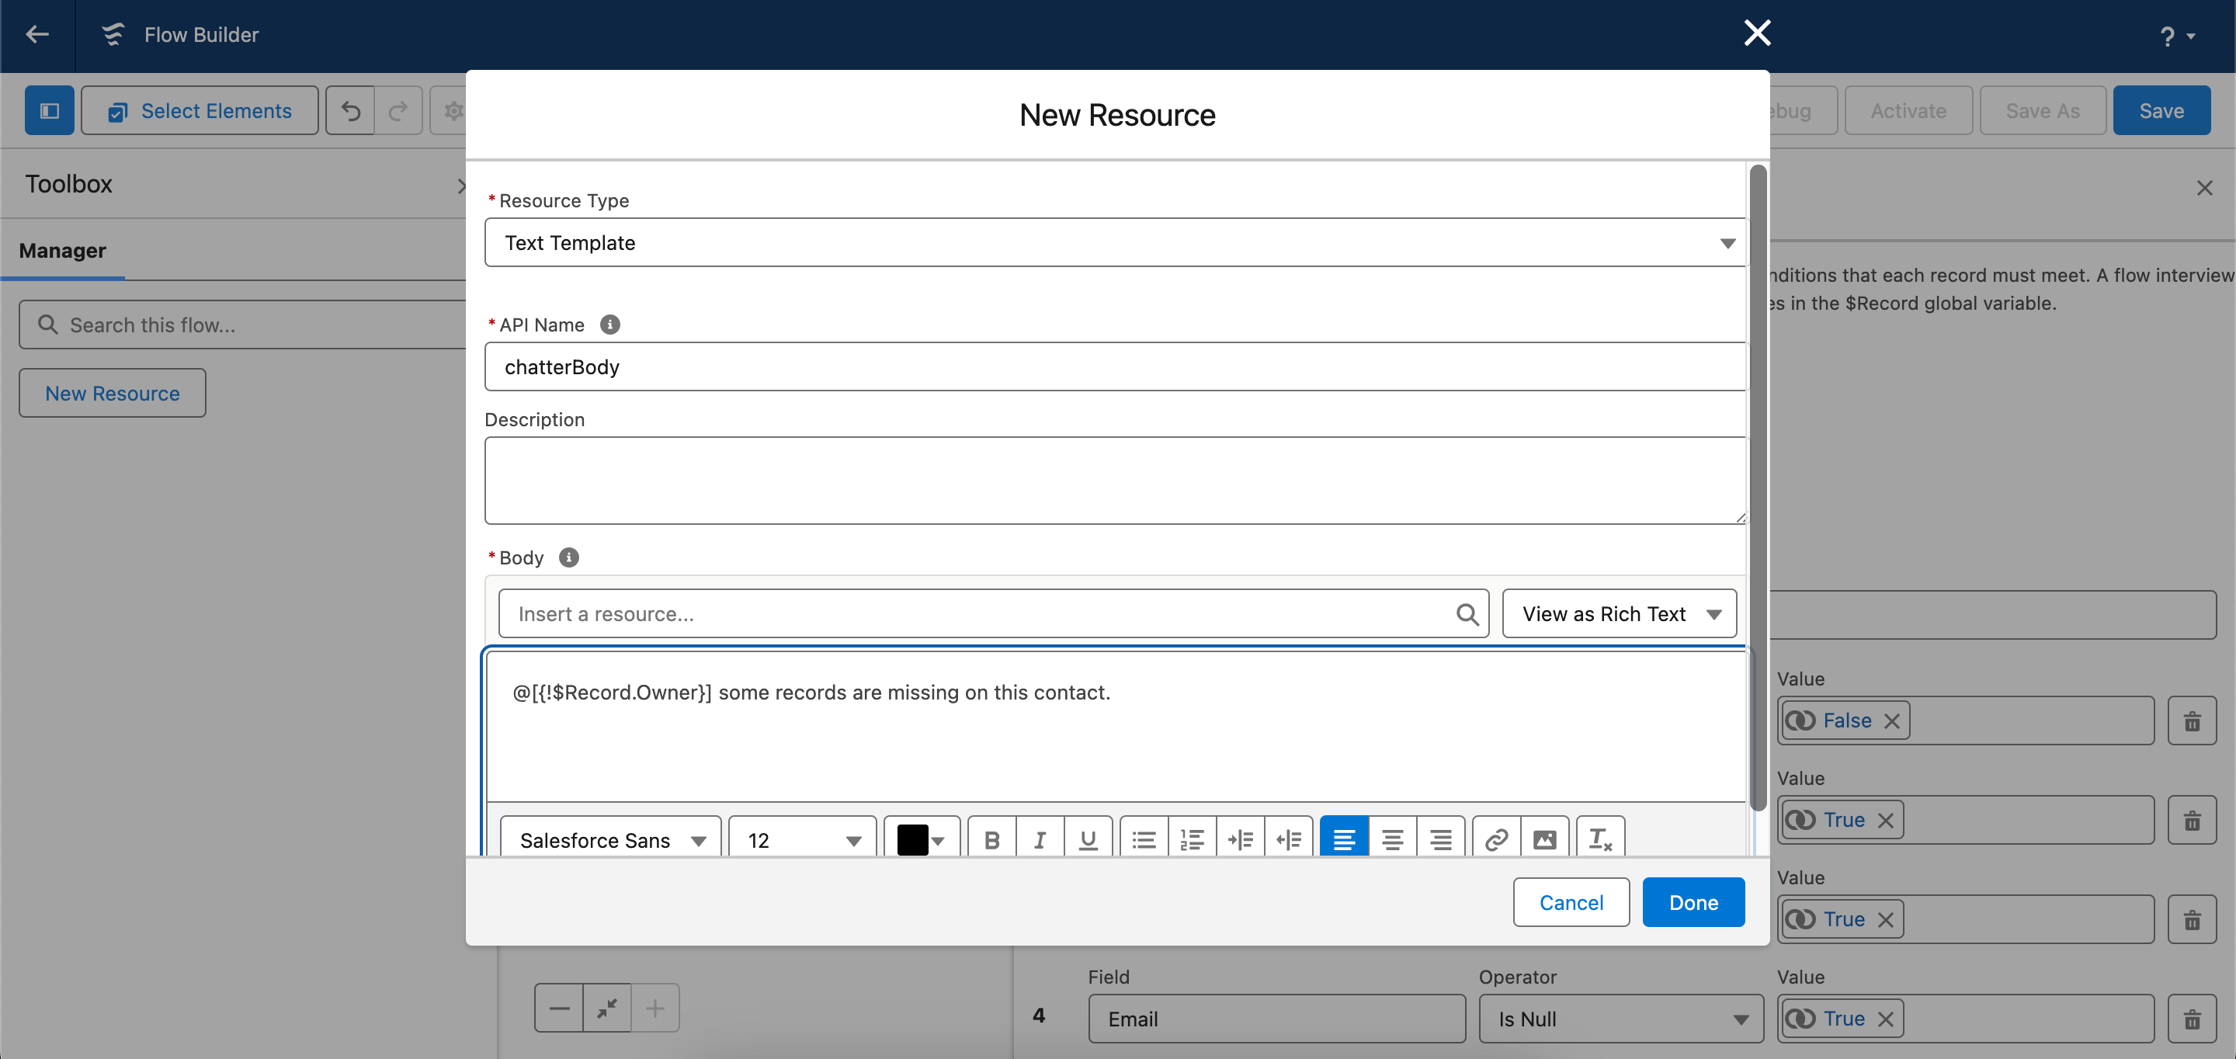Click the insert link icon
Screen dimensions: 2236x1059
point(1495,839)
